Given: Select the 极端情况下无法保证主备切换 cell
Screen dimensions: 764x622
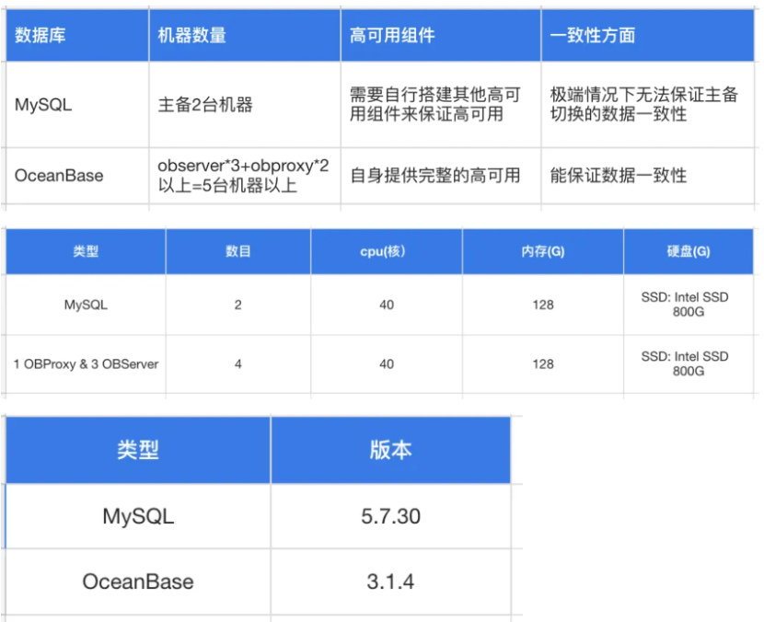Looking at the screenshot, I should [648, 104].
